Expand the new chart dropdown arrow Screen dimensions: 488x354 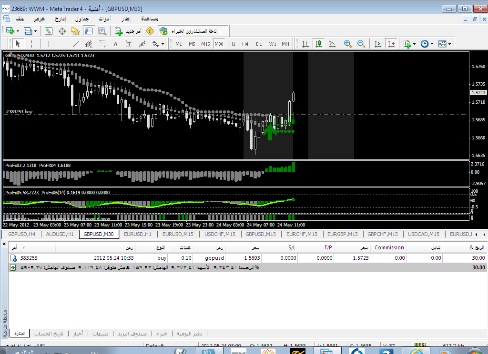coord(18,31)
